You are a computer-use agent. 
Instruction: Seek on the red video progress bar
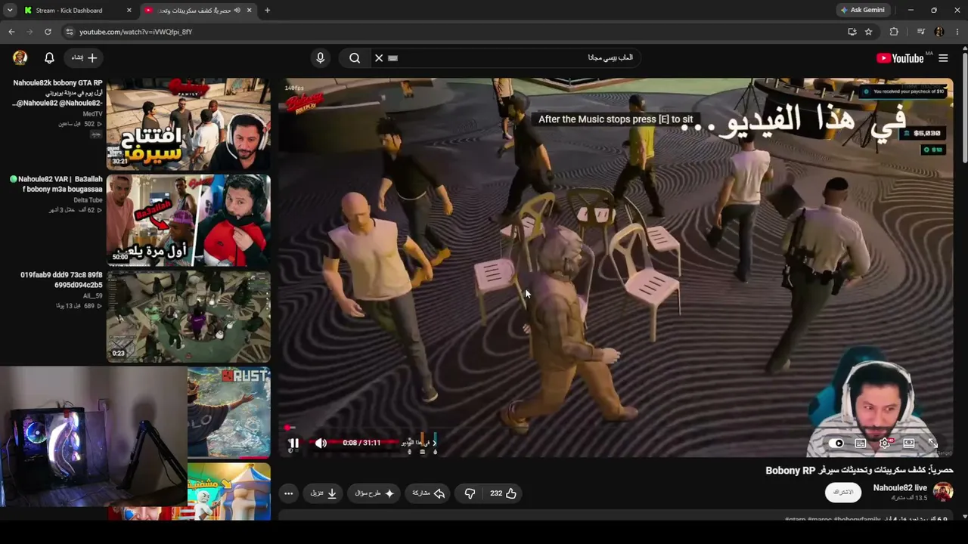coord(616,428)
